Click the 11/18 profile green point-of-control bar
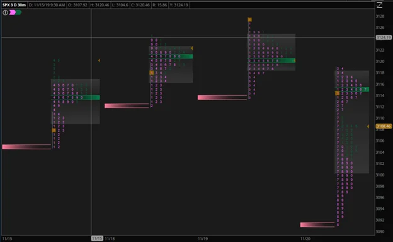 (171, 57)
